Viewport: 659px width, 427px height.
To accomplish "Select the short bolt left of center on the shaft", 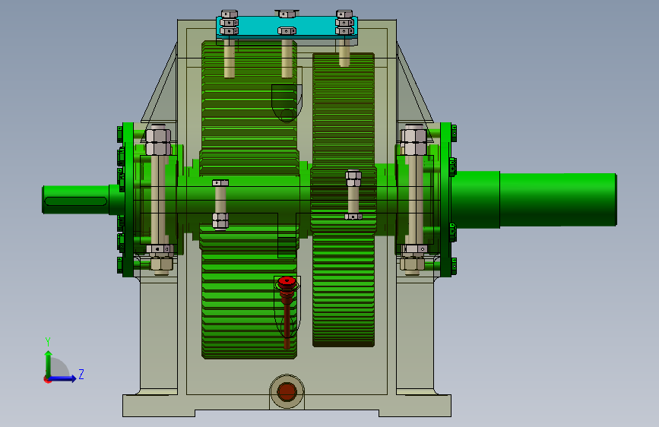I will [220, 204].
